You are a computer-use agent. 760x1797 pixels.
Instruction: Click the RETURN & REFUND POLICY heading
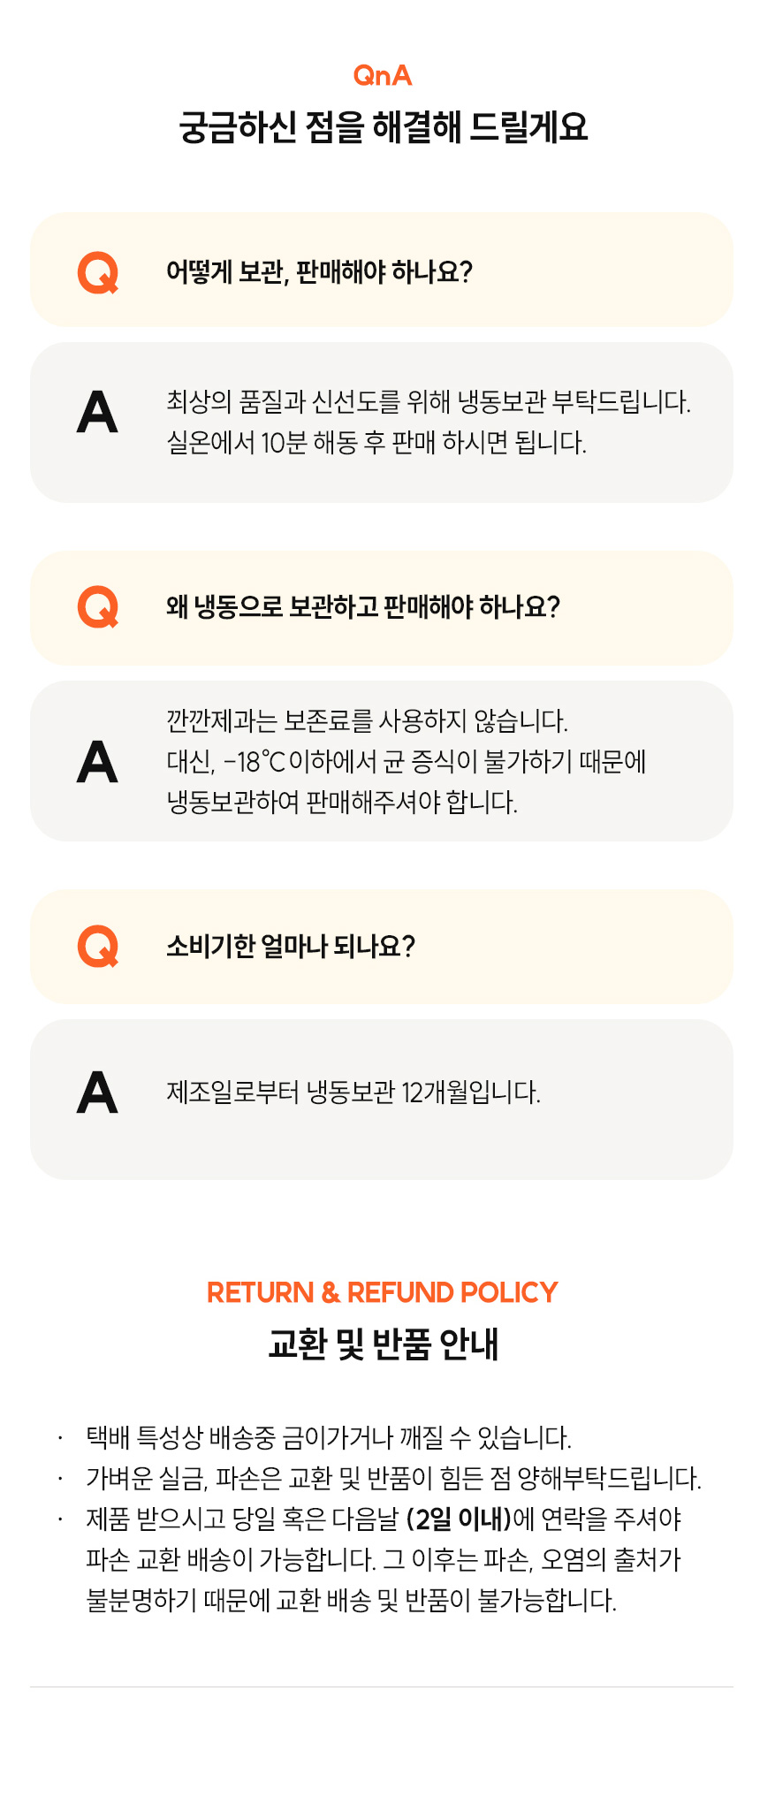point(382,1292)
